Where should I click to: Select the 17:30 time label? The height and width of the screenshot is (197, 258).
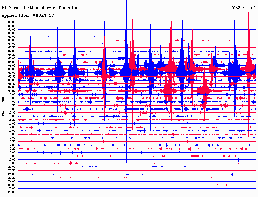(x=12, y=149)
